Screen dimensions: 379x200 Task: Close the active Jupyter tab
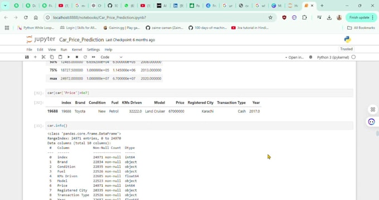pos(312,6)
